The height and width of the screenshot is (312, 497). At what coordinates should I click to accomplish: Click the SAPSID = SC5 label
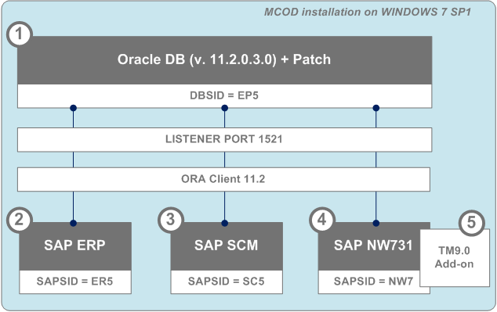click(227, 282)
